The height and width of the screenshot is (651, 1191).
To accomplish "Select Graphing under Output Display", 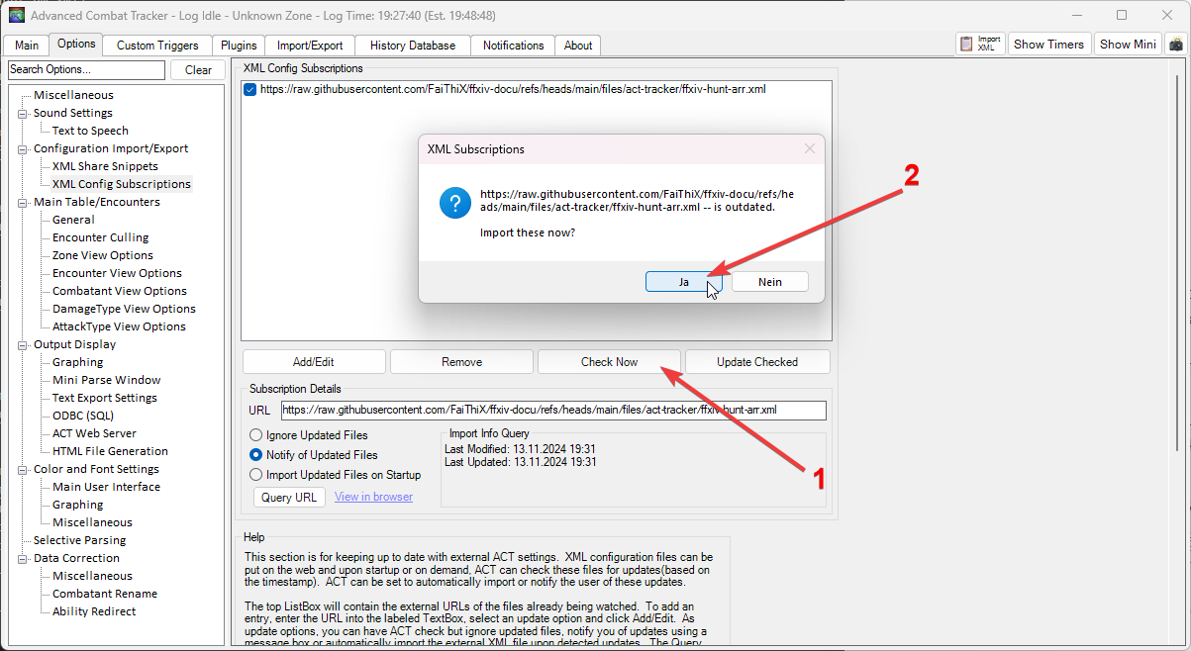I will click(77, 362).
